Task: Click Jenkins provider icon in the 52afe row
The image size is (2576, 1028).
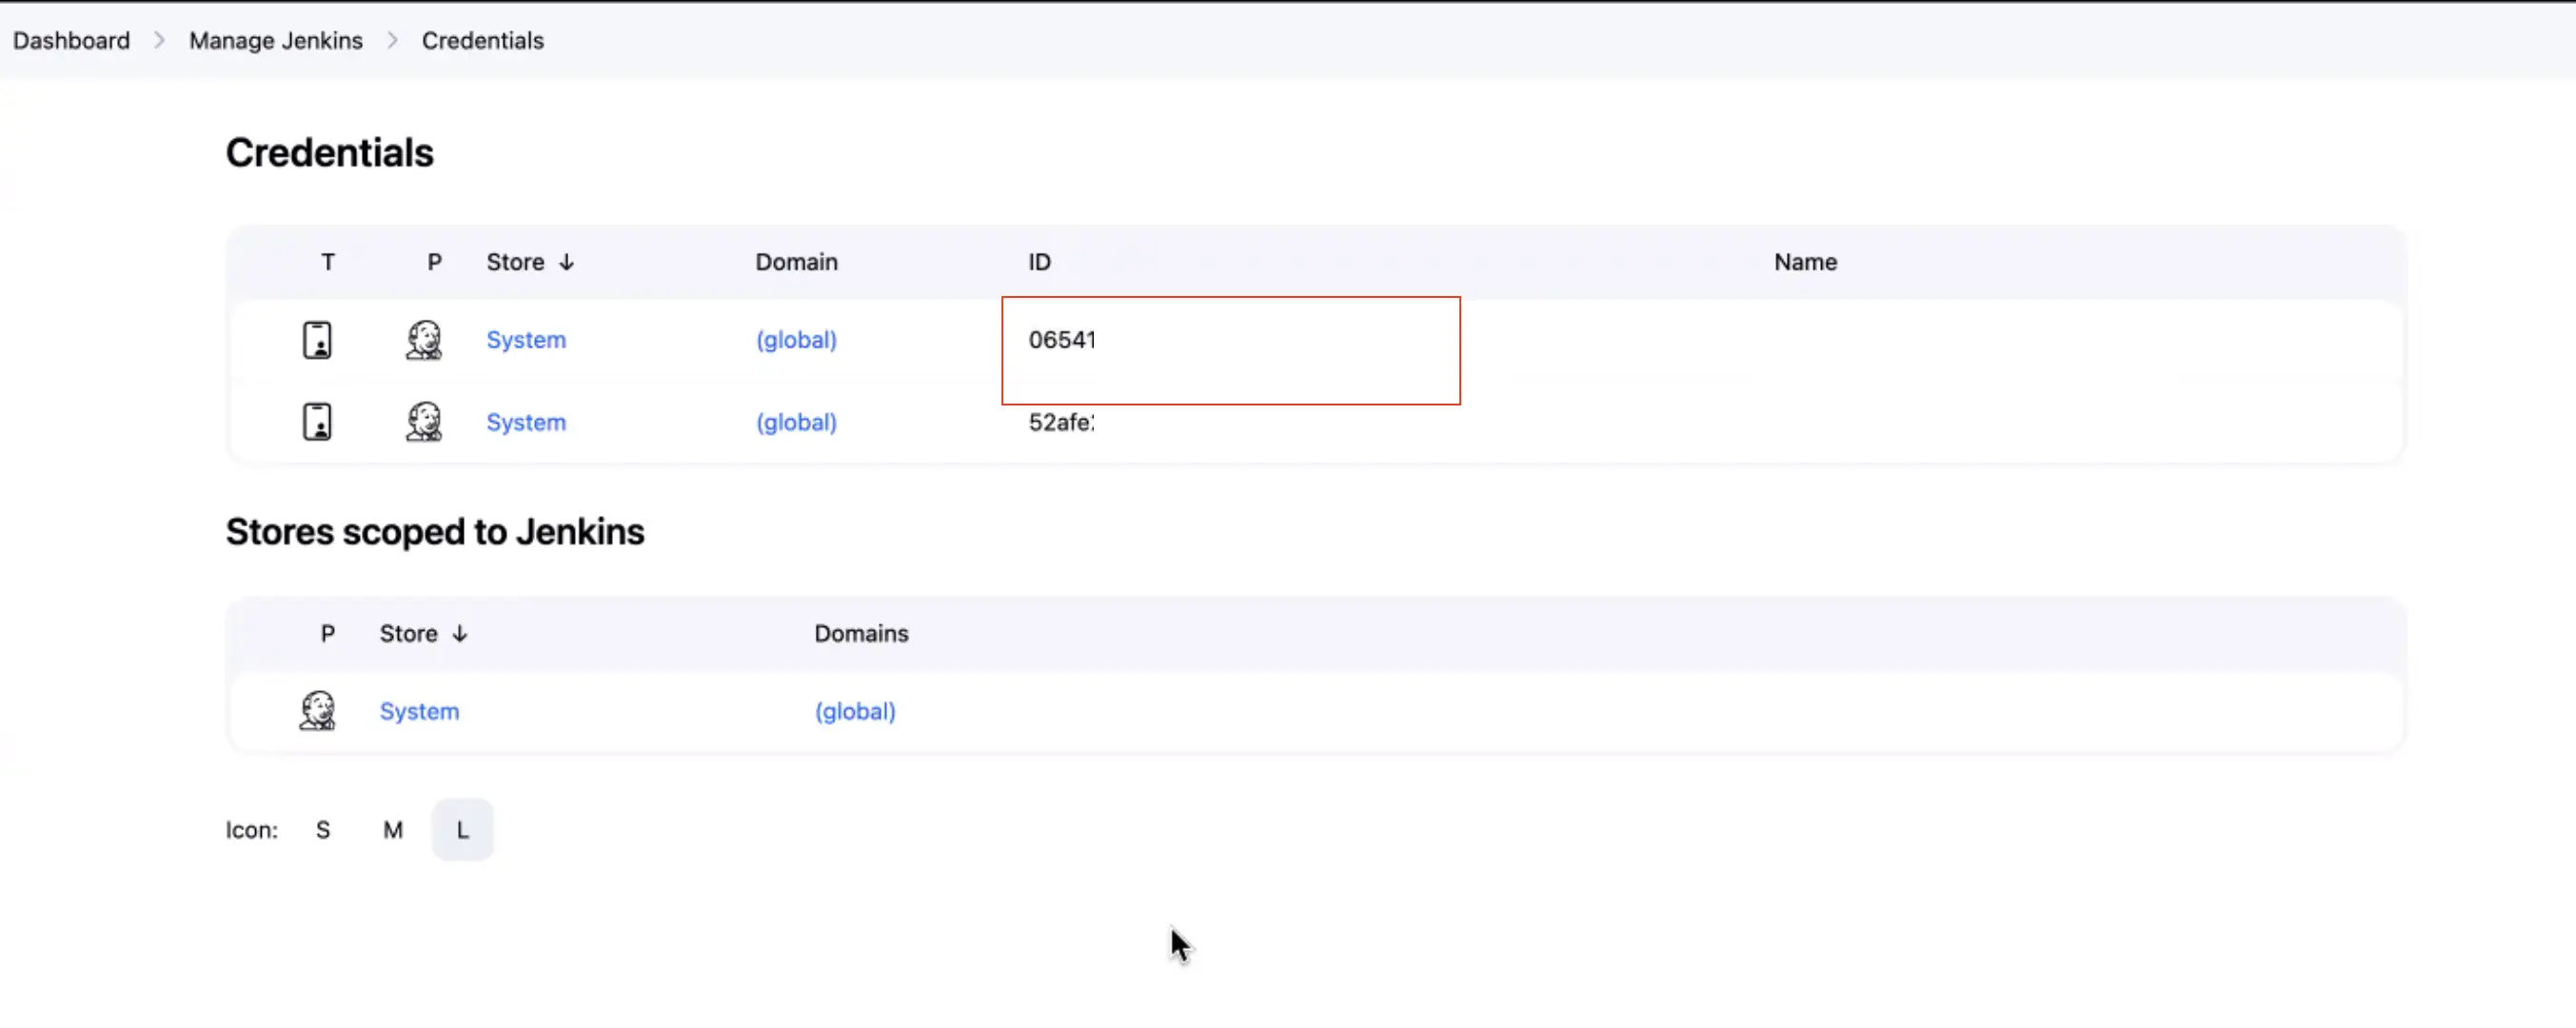Action: [424, 422]
